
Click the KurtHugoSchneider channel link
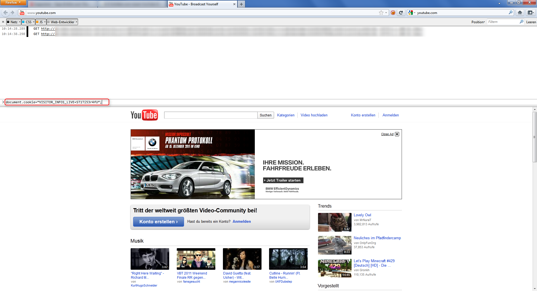[x=144, y=285]
